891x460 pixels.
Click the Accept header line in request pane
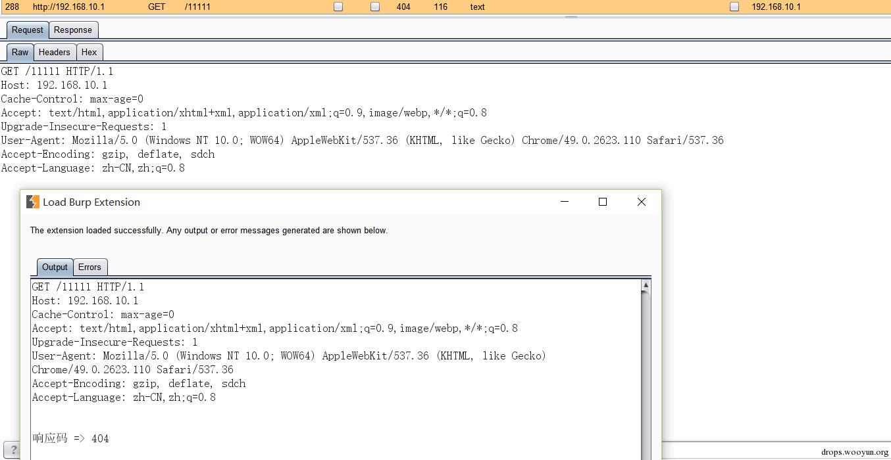coord(244,112)
